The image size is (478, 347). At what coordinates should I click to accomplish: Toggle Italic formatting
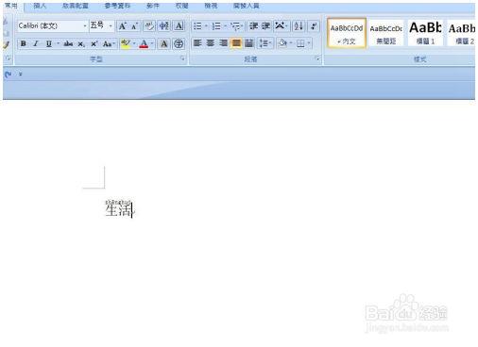tap(36, 43)
